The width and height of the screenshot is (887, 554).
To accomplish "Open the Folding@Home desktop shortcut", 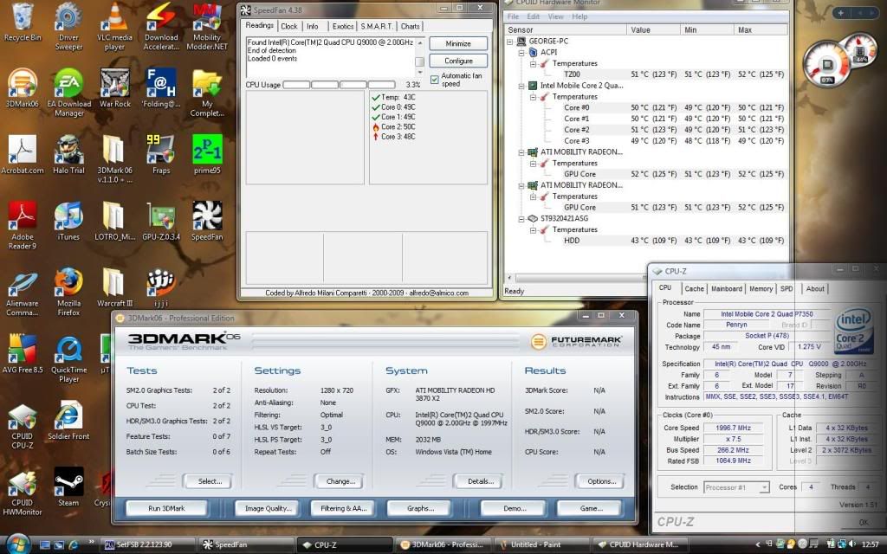I will pyautogui.click(x=160, y=88).
